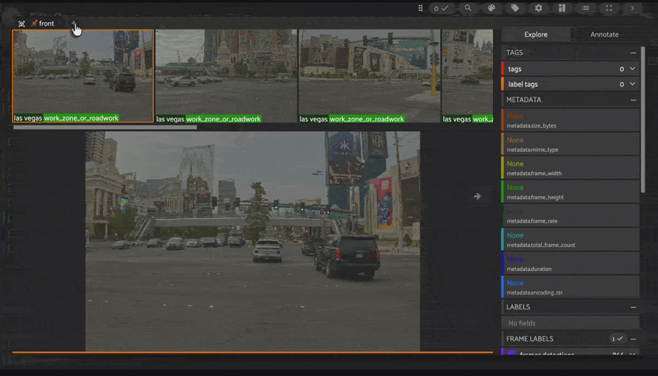Click the carousel horizontal scrollbar
The height and width of the screenshot is (376, 658).
click(x=105, y=127)
